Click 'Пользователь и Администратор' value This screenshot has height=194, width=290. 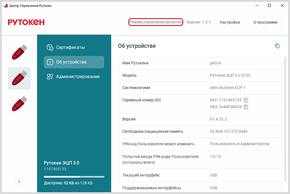(x=239, y=144)
